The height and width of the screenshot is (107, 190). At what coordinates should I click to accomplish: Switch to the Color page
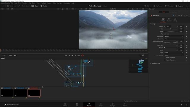[101, 105]
